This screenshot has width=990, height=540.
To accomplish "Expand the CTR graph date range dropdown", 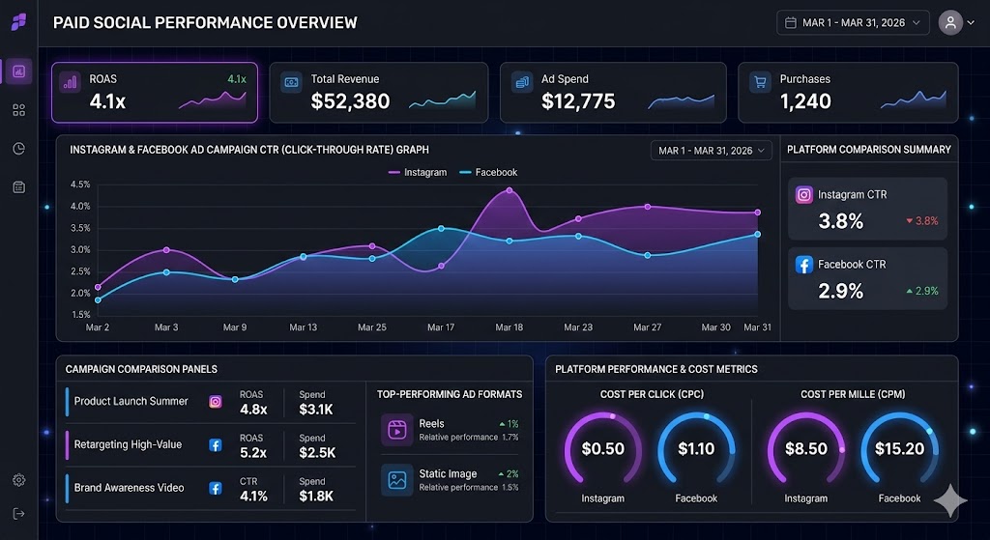I will tap(712, 151).
